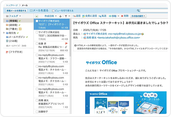
Task: Expand the 取引先 folder tree
Action: tap(4, 33)
